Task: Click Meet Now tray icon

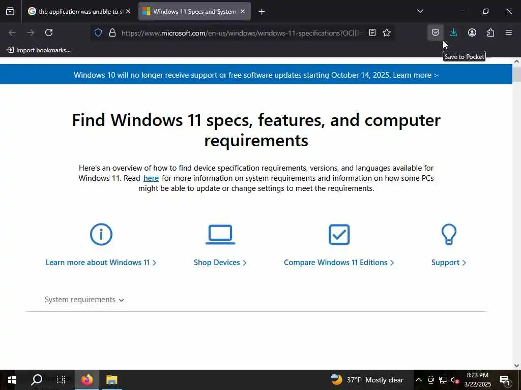Action: 431,380
